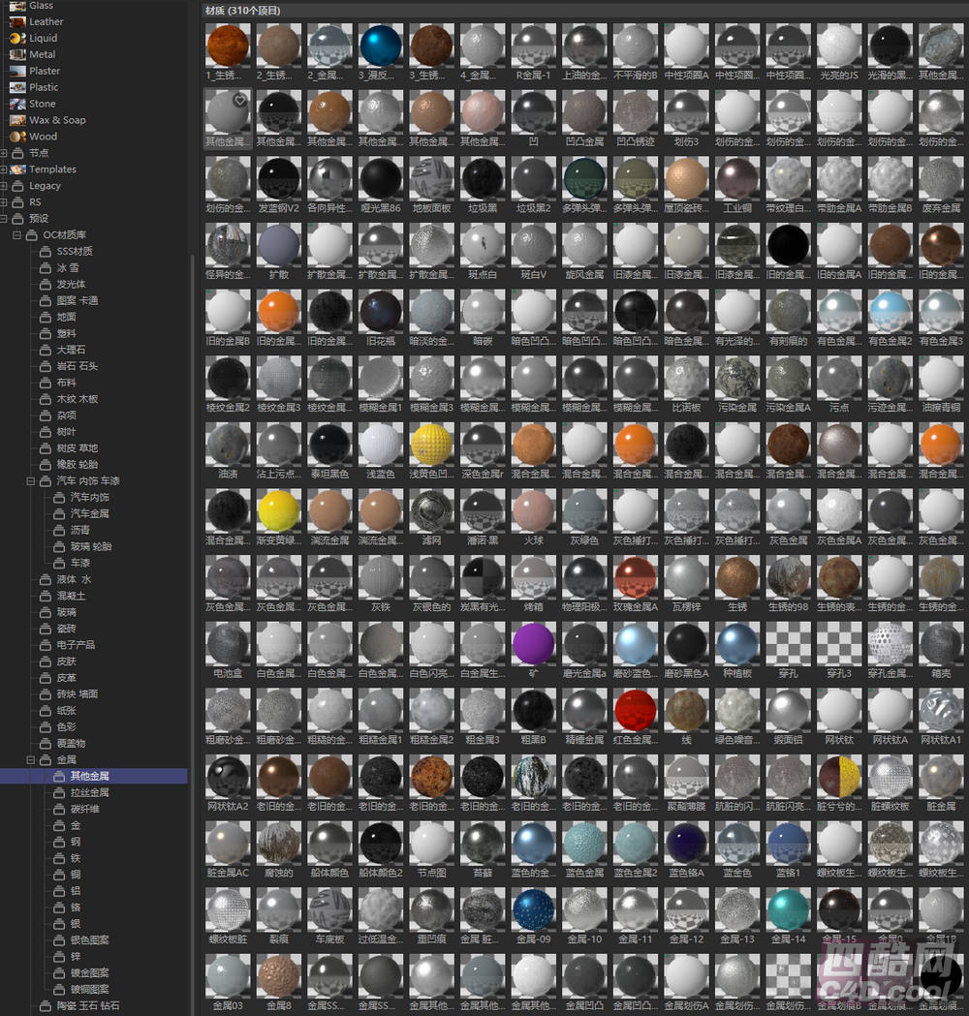Click the Liquid category icon

[x=17, y=38]
